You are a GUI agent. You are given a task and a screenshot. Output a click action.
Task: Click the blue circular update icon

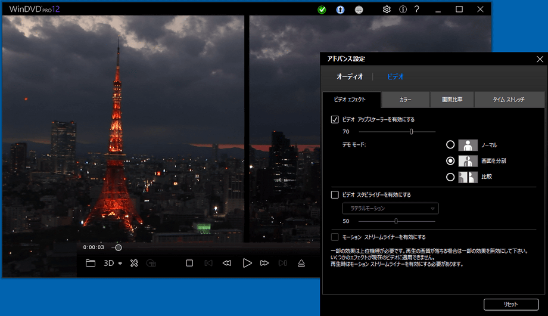tap(340, 10)
